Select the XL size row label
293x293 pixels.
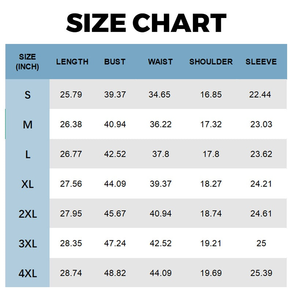27,184
